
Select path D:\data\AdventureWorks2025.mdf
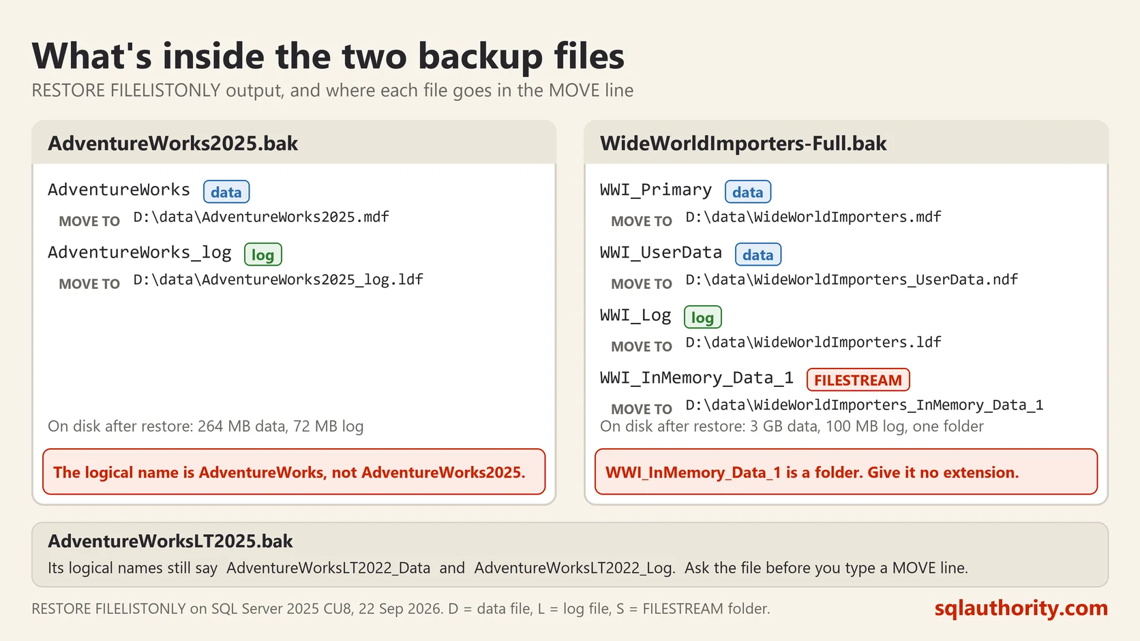click(x=261, y=217)
